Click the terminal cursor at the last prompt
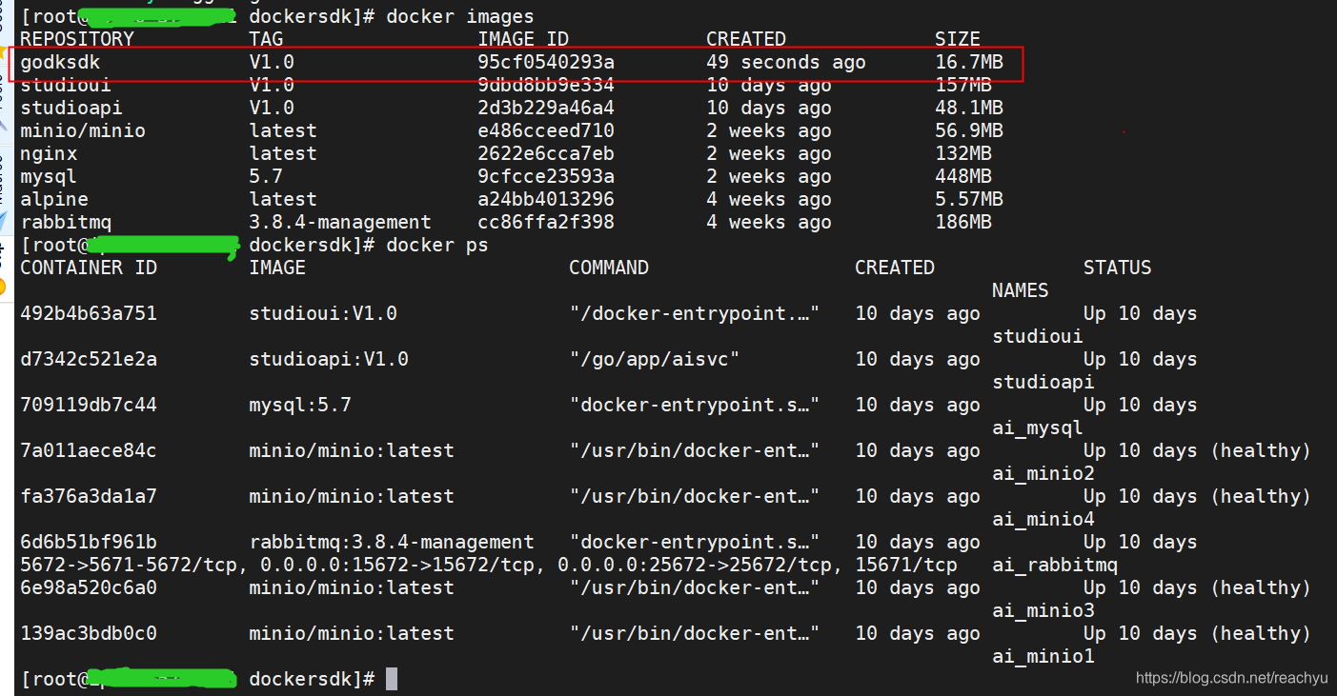The image size is (1337, 696). [x=392, y=679]
